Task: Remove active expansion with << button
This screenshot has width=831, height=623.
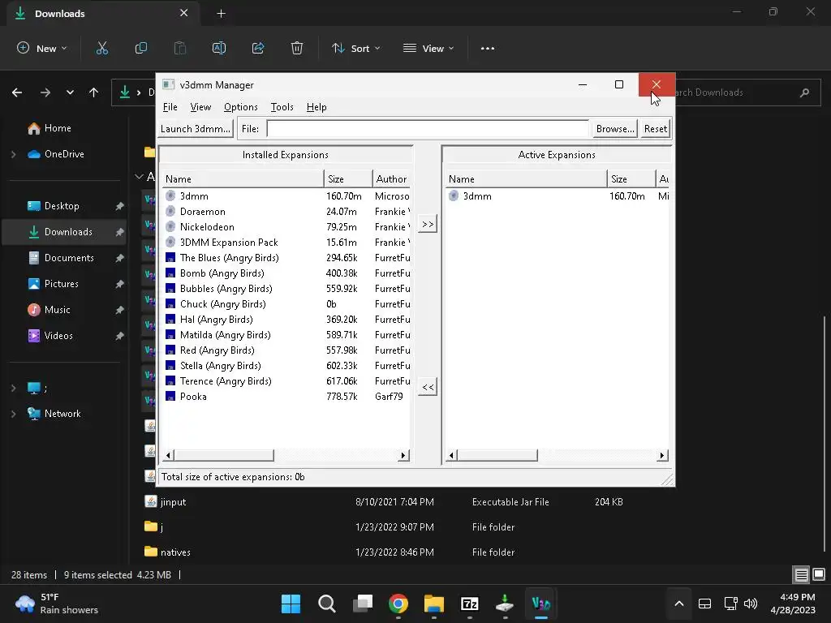Action: (x=428, y=387)
